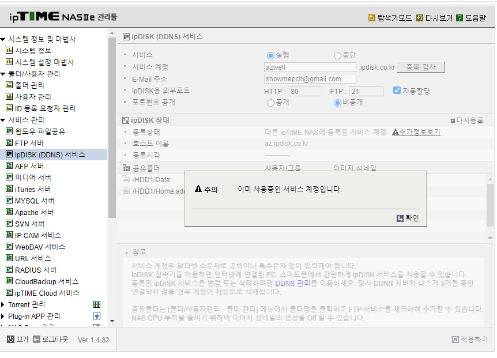Open RADIUS 서버 menu item
This screenshot has height=358, width=497.
[36, 270]
